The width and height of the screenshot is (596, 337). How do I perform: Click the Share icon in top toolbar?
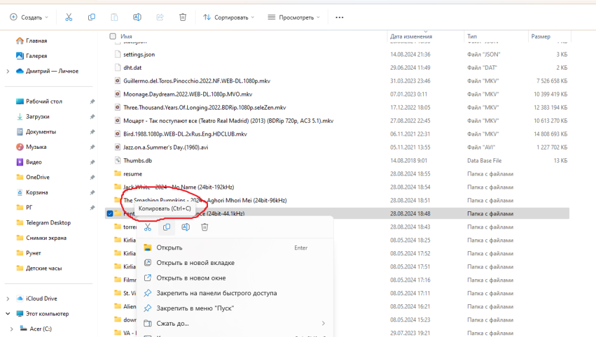coord(160,17)
